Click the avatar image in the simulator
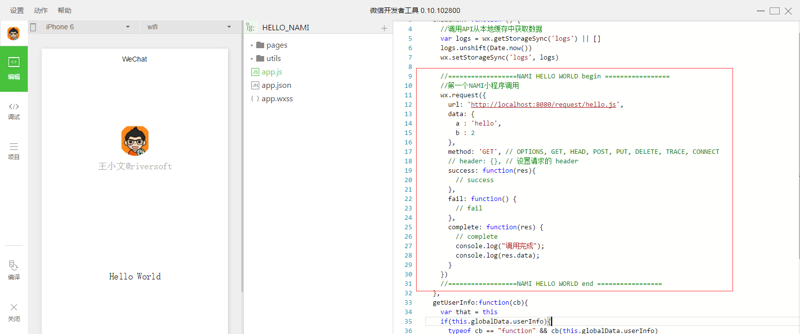800x334 pixels. [x=135, y=140]
